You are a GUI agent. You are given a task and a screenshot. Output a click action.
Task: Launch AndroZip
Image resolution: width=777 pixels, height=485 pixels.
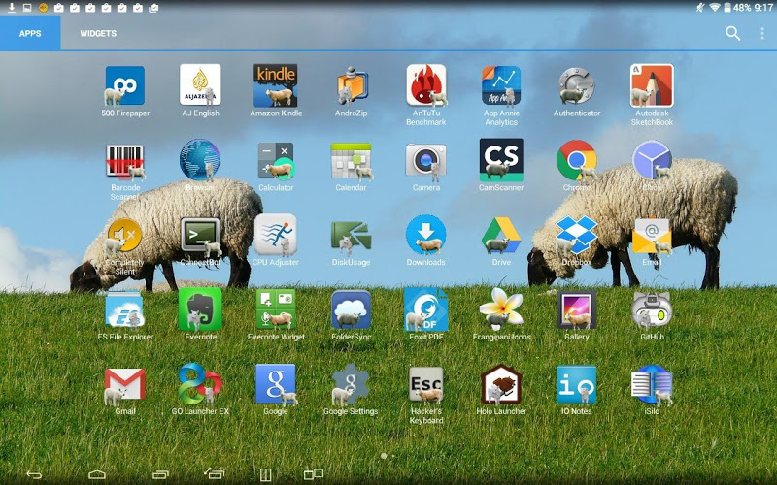(351, 85)
